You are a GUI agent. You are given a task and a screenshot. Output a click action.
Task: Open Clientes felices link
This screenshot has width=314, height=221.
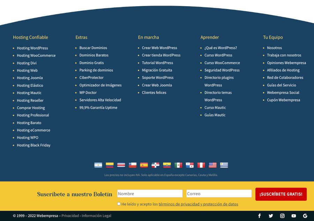click(x=154, y=93)
